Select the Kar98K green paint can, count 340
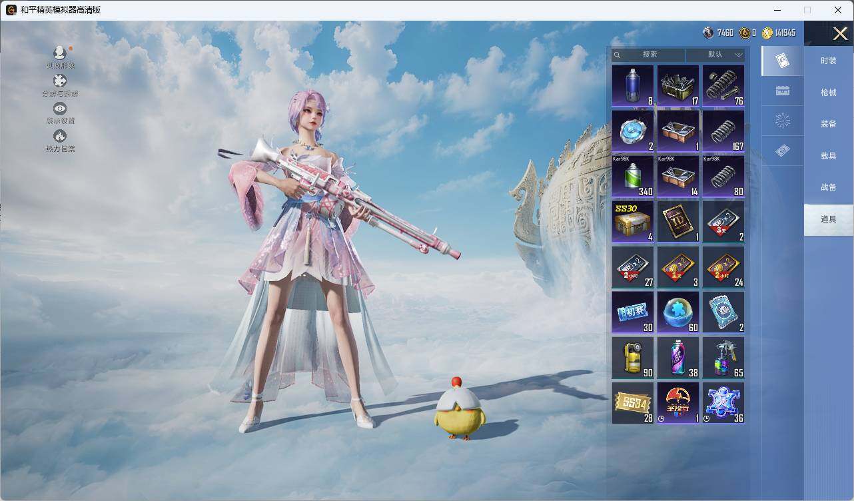 tap(633, 177)
